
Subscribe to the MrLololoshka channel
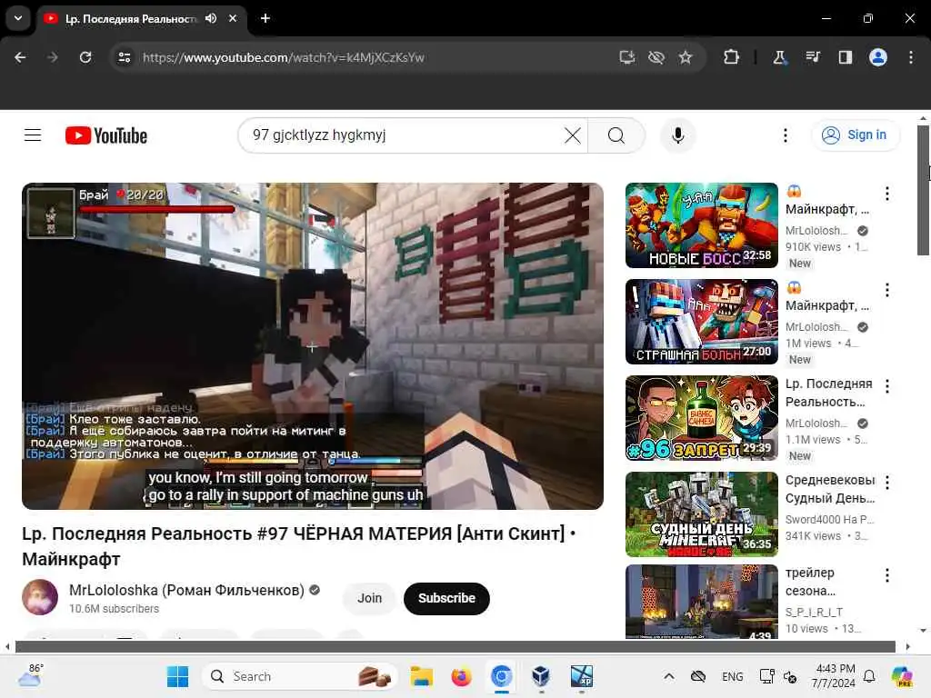pyautogui.click(x=446, y=598)
